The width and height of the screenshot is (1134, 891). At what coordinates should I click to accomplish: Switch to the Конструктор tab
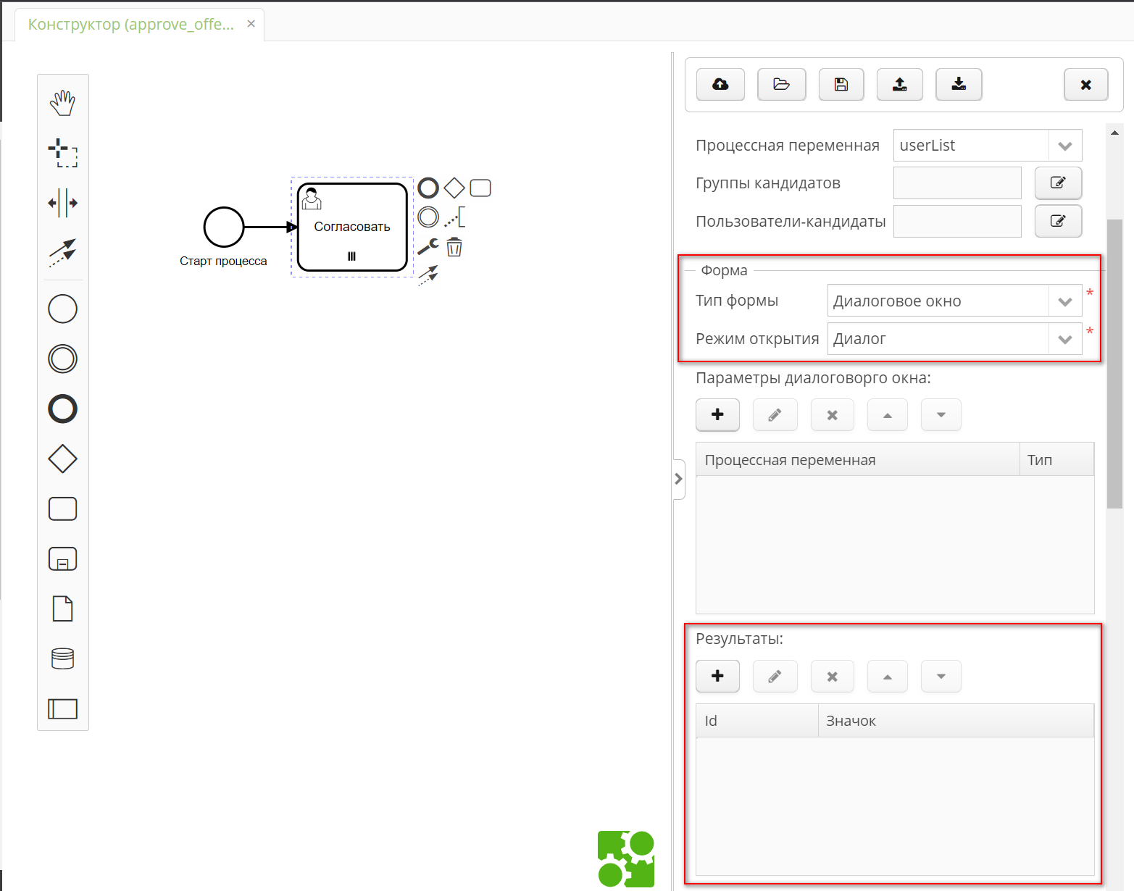130,24
